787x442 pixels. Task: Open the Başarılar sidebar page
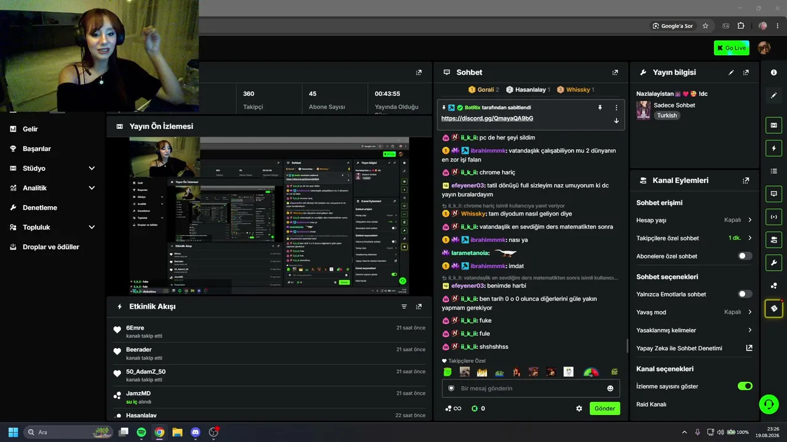click(x=36, y=149)
